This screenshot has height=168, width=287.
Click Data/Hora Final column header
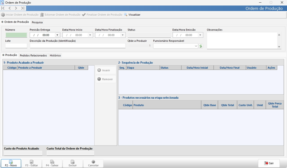coord(230,68)
